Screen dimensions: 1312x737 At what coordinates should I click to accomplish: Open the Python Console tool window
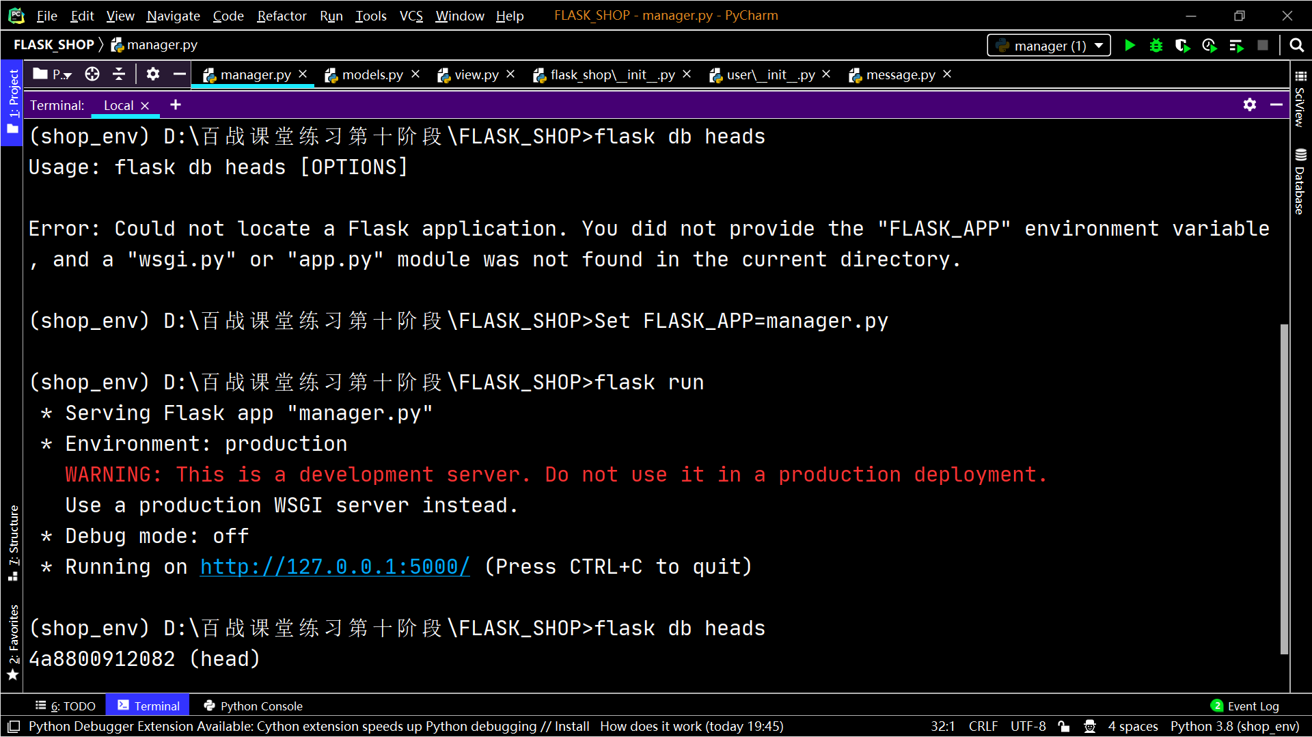[x=253, y=706]
